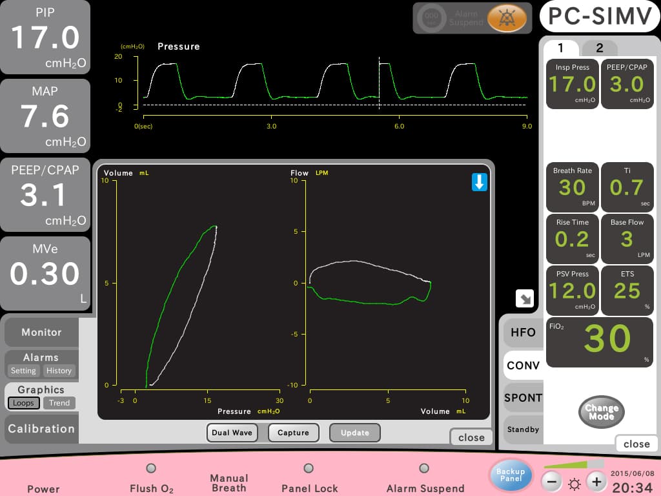Click the Dual Wave button
Viewport: 661px width, 496px height.
[x=232, y=433]
